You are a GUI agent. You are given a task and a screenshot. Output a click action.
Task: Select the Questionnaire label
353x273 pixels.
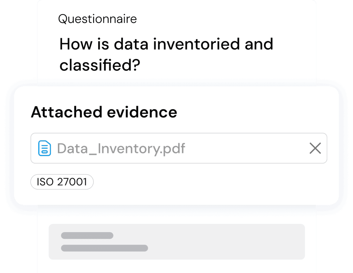coord(97,19)
